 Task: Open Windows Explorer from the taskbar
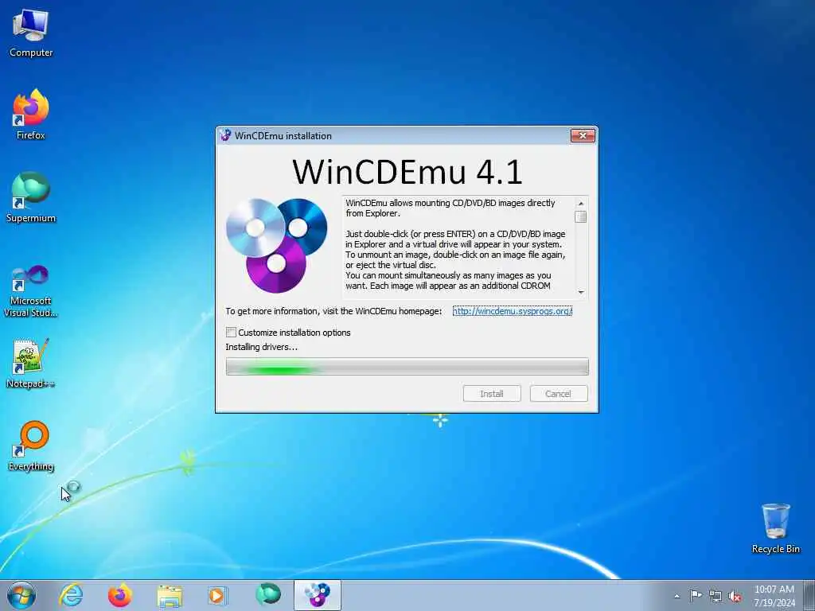(170, 595)
